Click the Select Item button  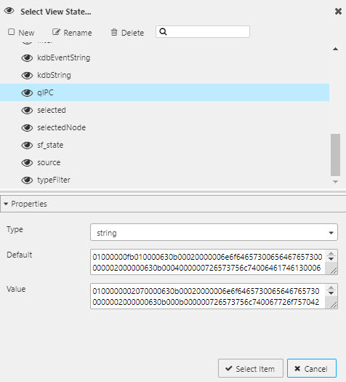(x=251, y=368)
